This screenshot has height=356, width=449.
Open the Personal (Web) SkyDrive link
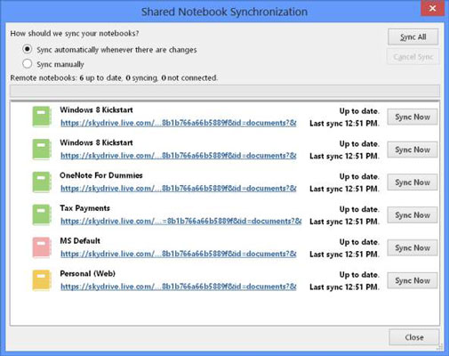pyautogui.click(x=179, y=287)
